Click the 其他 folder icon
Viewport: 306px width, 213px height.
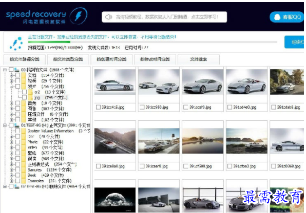coord(24,119)
